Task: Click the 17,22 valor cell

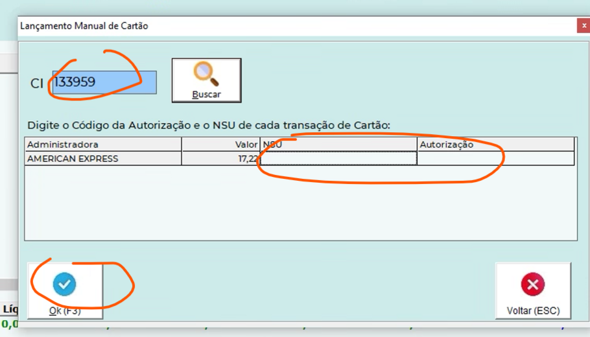Action: pos(221,158)
